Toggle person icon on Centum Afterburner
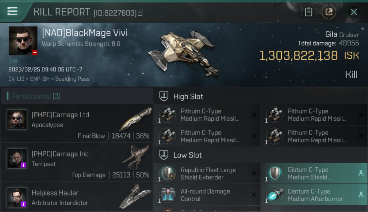The image size is (368, 212). coord(361,195)
